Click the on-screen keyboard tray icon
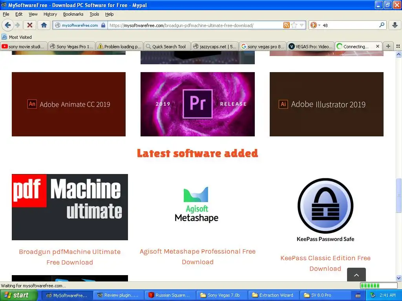402x301 pixels. (x=358, y=296)
